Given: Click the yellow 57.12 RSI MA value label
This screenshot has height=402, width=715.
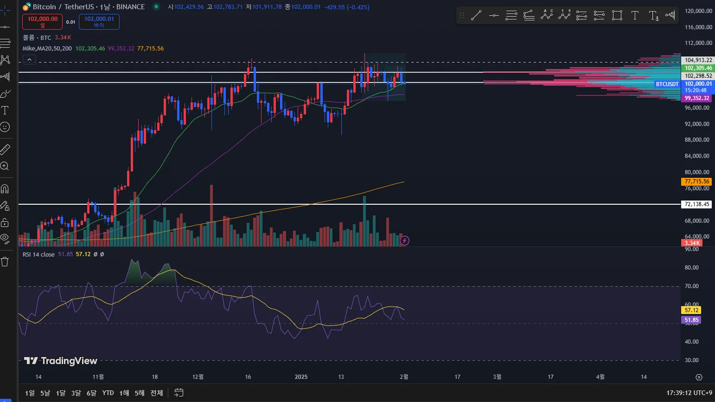Looking at the screenshot, I should pos(691,310).
